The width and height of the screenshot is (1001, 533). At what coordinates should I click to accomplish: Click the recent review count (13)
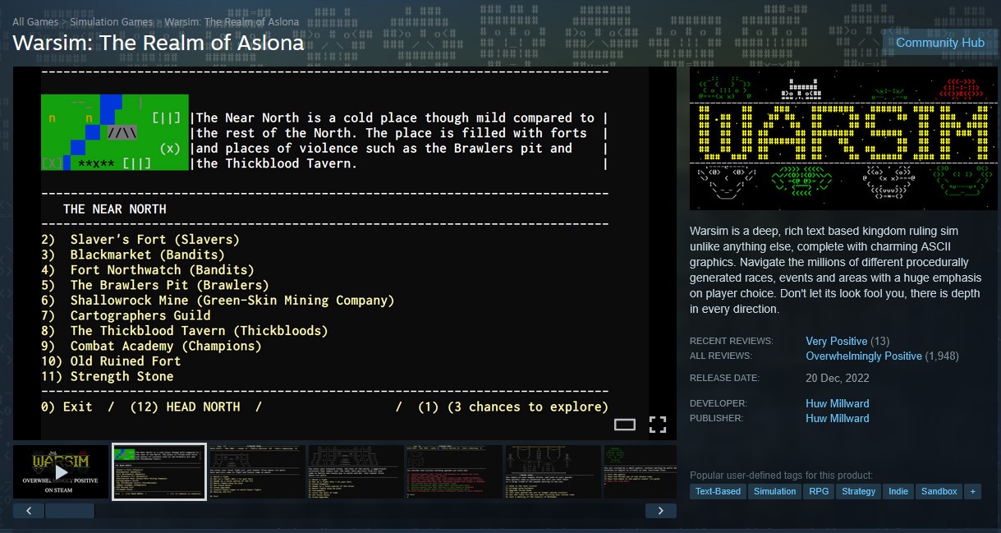[x=879, y=341]
